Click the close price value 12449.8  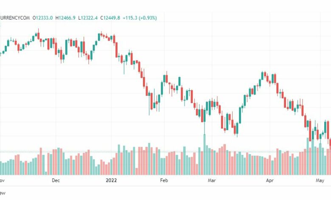pyautogui.click(x=112, y=18)
